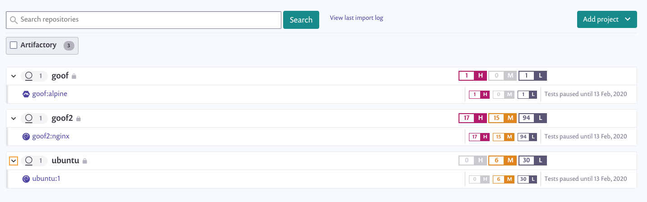Viewport: 647px width, 202px height.
Task: Open the ubuntu:1 project
Action: click(46, 178)
